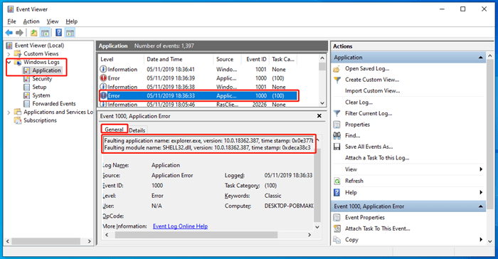Click the console tree scroll-right arrow

click(89, 241)
